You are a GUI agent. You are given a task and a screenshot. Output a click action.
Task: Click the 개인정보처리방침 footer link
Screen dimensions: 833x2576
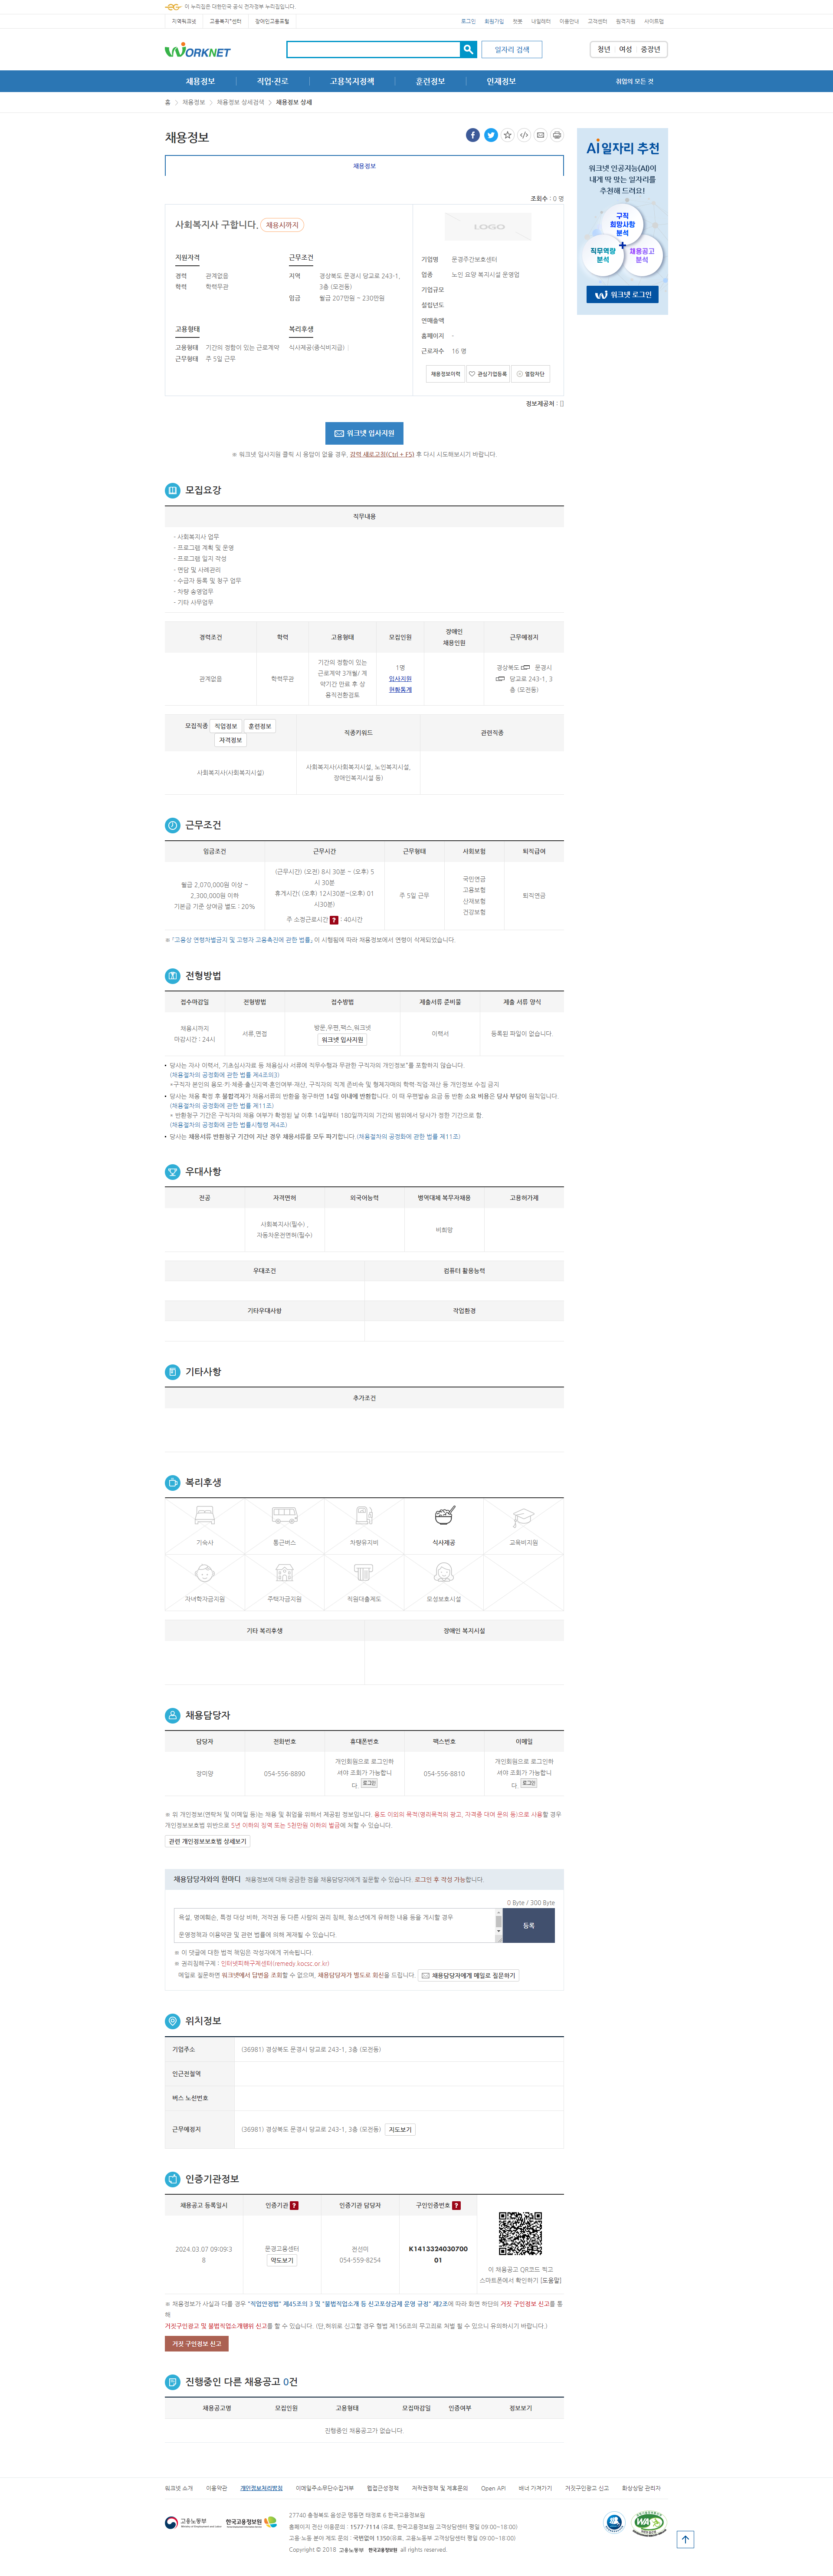(261, 2488)
